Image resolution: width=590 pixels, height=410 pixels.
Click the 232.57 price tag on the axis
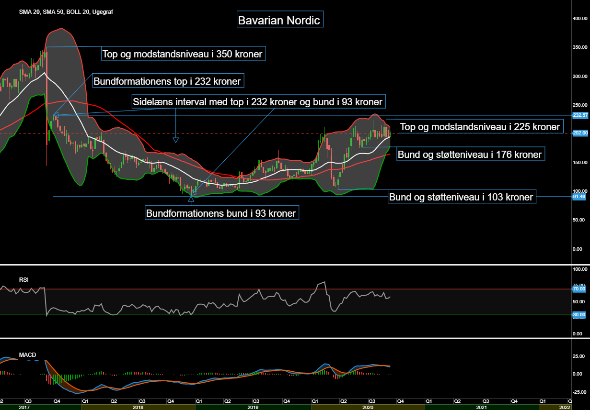[x=580, y=115]
